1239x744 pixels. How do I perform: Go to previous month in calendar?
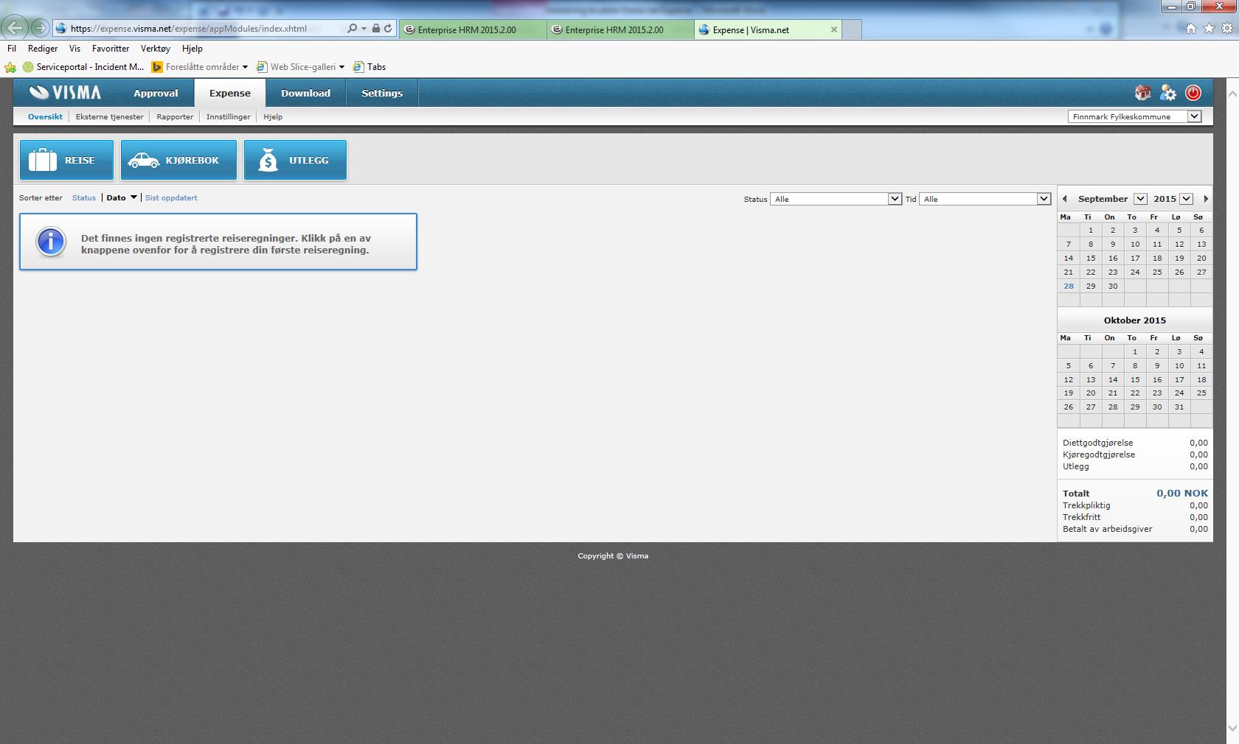[x=1064, y=199]
